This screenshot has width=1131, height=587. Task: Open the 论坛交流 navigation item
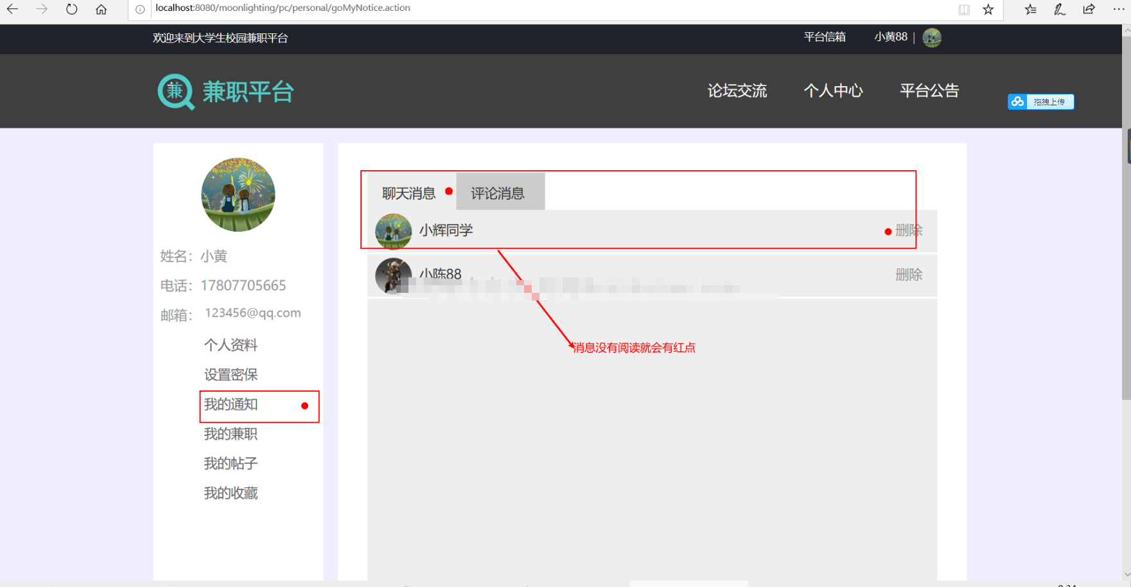coord(737,91)
